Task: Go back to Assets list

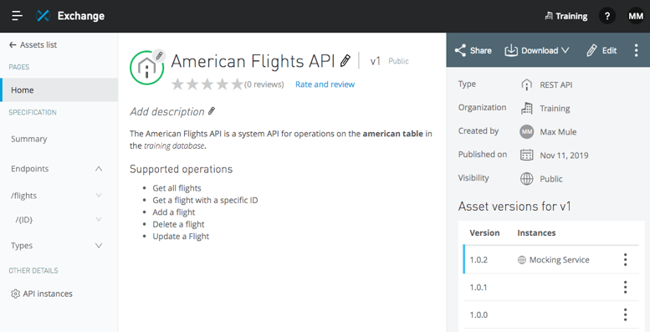Action: 33,45
